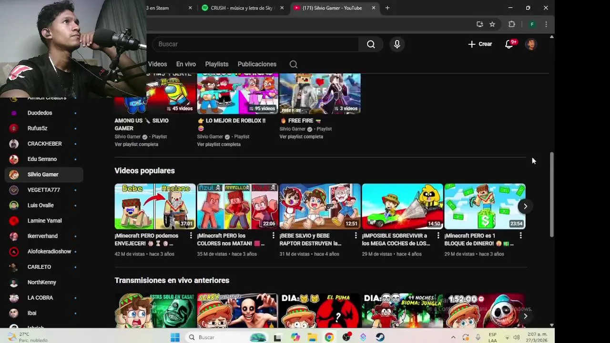Screen dimensions: 610x343
Task: Open the Chrome extensions puzzle icon
Action: point(512,24)
